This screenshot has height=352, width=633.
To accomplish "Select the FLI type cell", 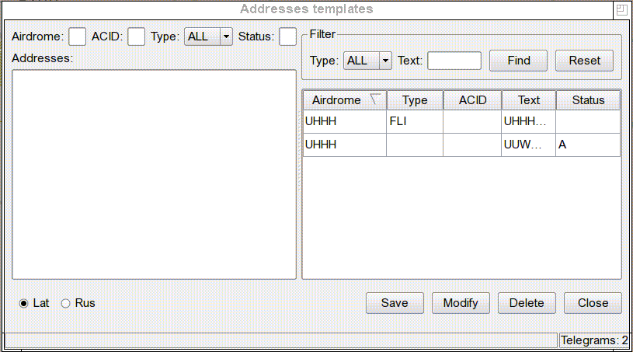I will (x=415, y=121).
